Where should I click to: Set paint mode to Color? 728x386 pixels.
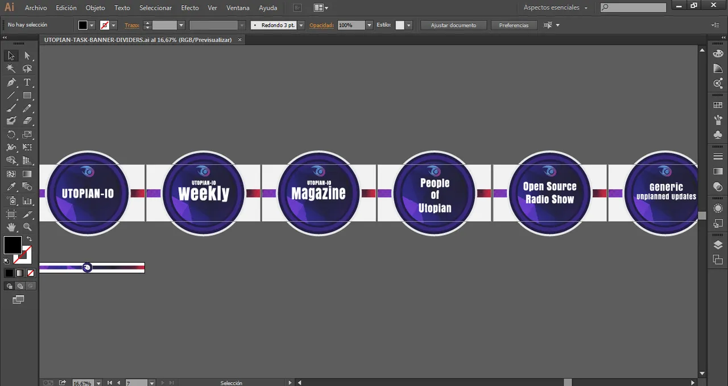pos(9,273)
